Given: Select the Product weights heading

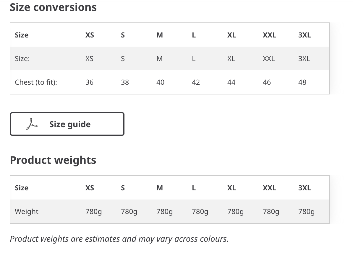Looking at the screenshot, I should tap(53, 160).
